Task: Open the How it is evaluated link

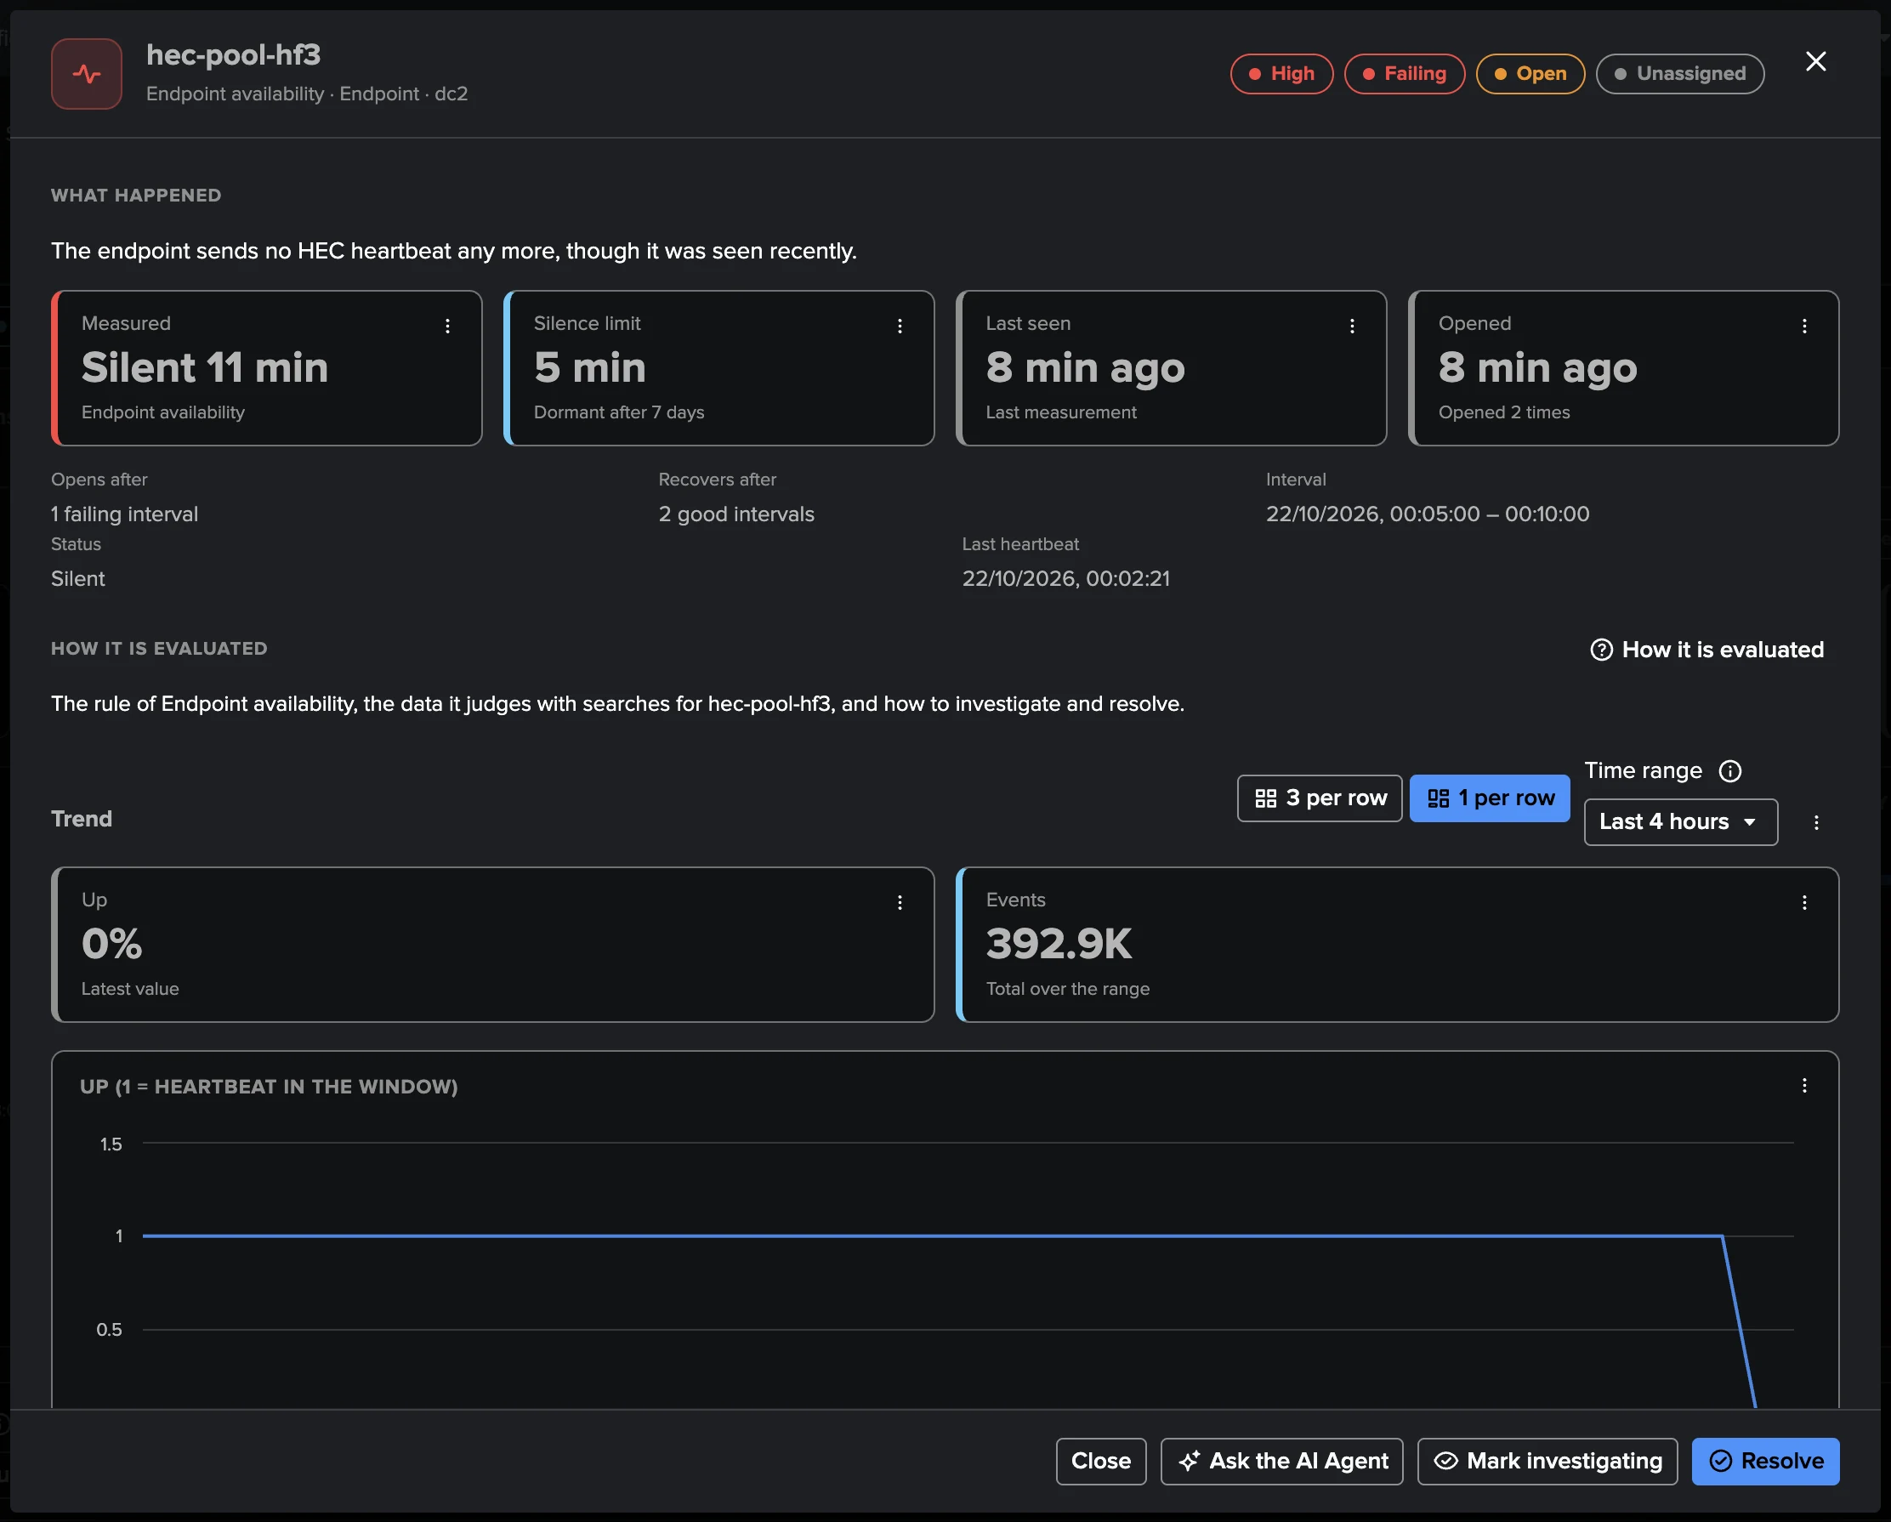Action: [1706, 650]
